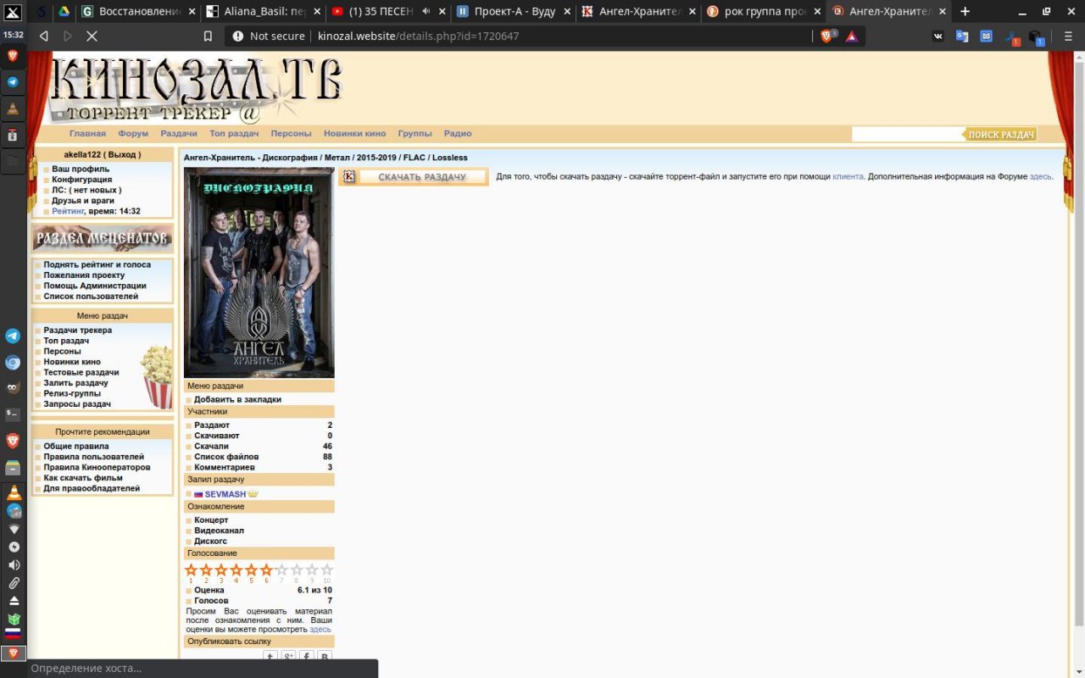The height and width of the screenshot is (678, 1085).
Task: Click the Not secure warning icon
Action: pos(238,36)
